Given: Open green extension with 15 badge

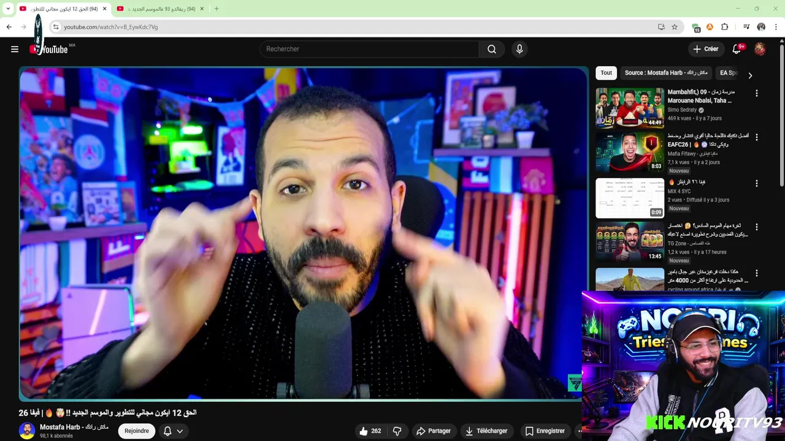Looking at the screenshot, I should 696,28.
